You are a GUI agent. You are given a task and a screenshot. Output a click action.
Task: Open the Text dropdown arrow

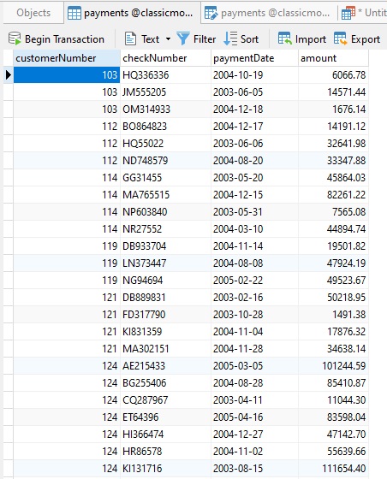168,39
